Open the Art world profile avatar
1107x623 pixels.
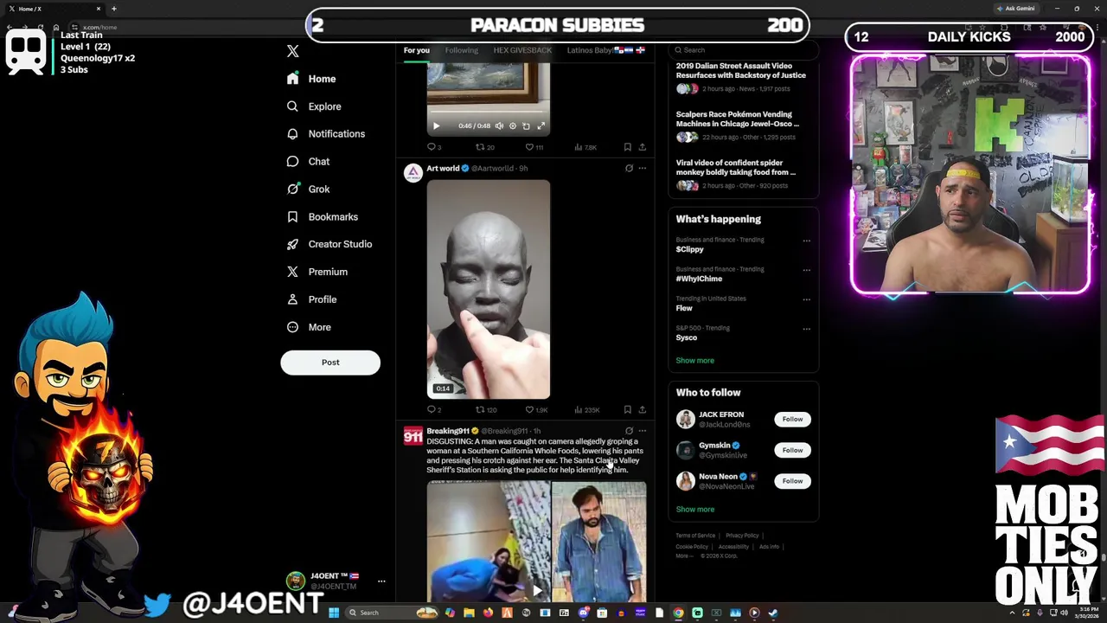pyautogui.click(x=413, y=173)
